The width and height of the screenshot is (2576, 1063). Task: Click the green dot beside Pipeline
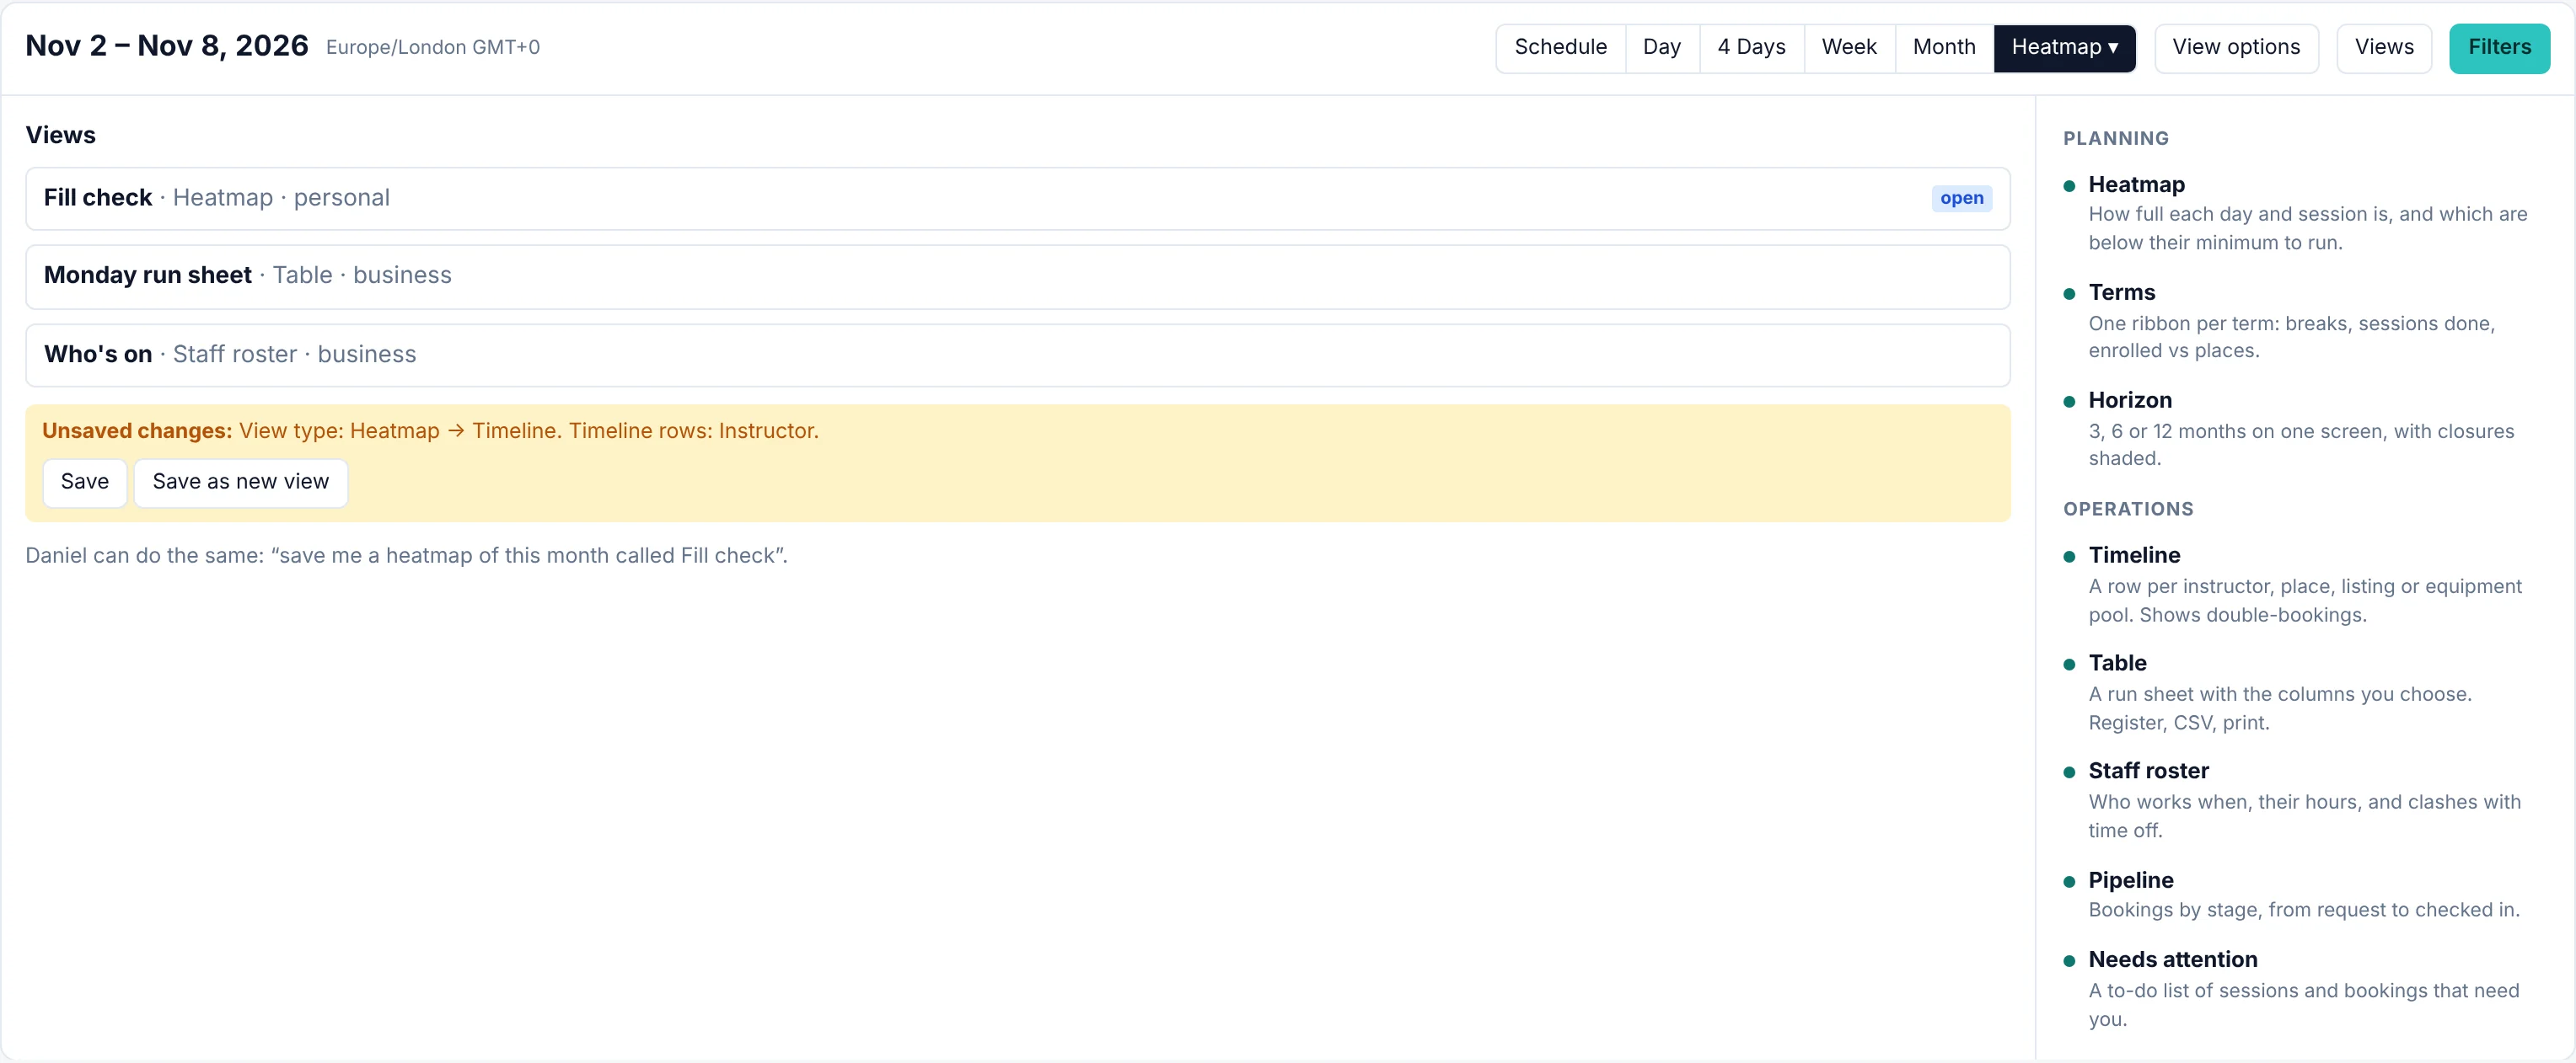point(2069,881)
